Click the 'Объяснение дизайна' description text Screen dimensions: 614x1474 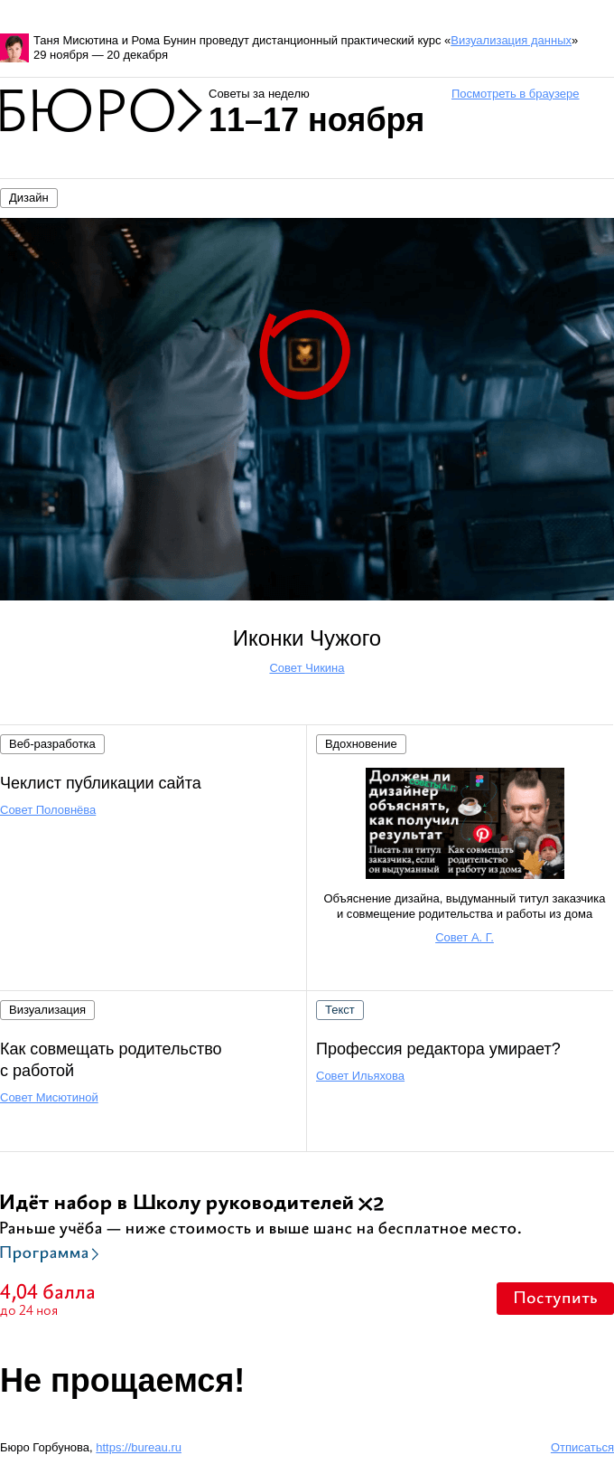tap(464, 906)
